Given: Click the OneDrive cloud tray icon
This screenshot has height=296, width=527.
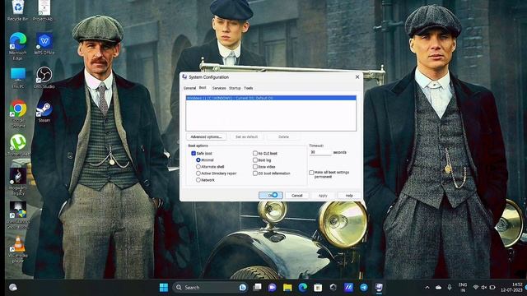Looking at the screenshot, I should (438, 287).
